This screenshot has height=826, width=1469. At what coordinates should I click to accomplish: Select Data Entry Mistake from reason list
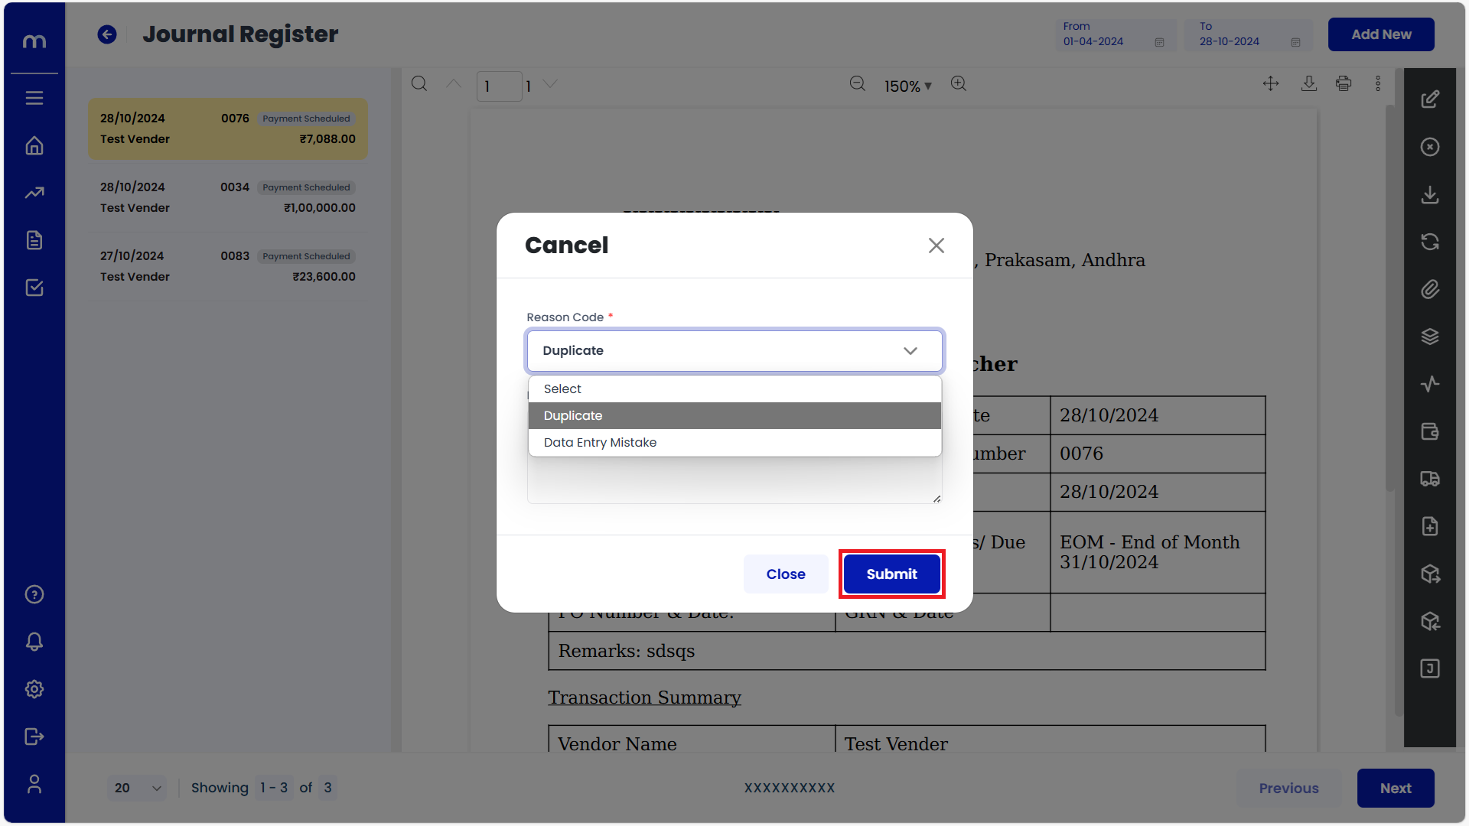click(600, 442)
